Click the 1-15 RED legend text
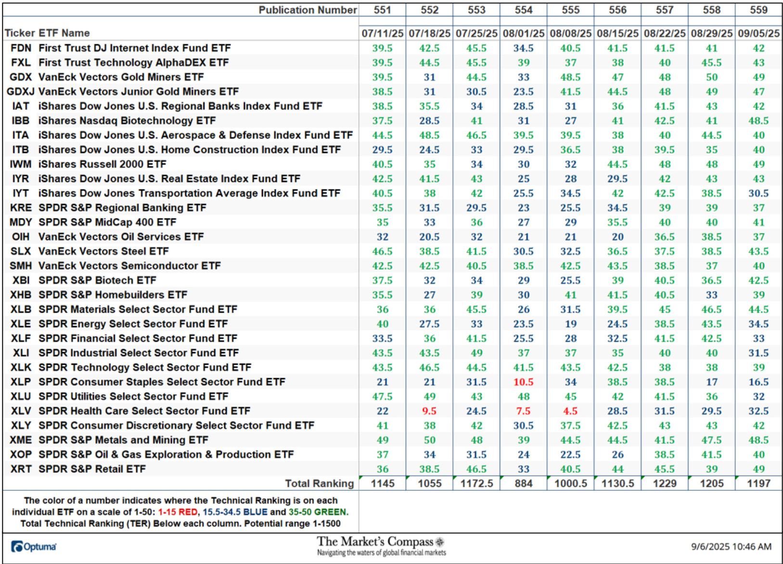Image resolution: width=783 pixels, height=564 pixels. click(178, 512)
